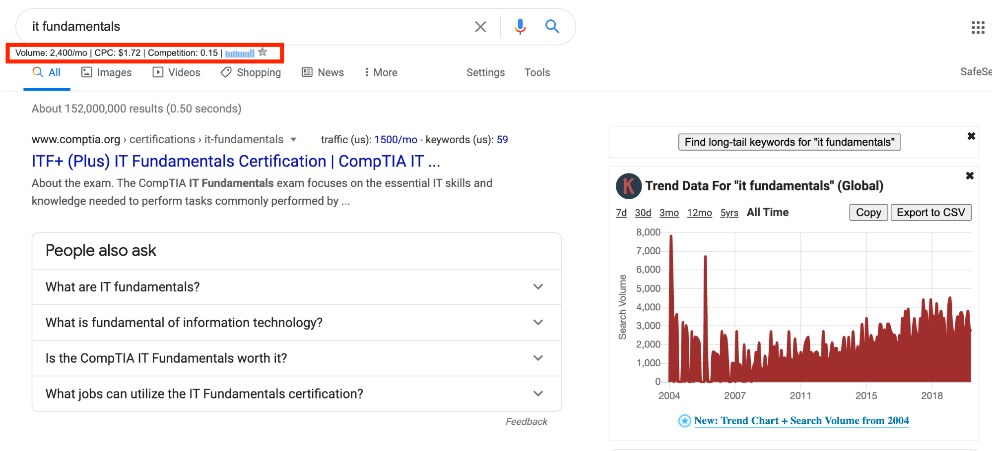
Task: Open ITF+ IT Fundamentals Certification result
Action: coord(236,162)
